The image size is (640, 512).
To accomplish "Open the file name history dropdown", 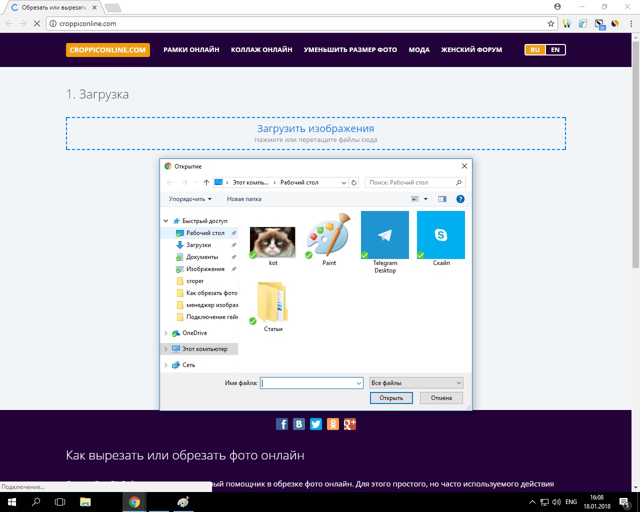I will coord(359,383).
